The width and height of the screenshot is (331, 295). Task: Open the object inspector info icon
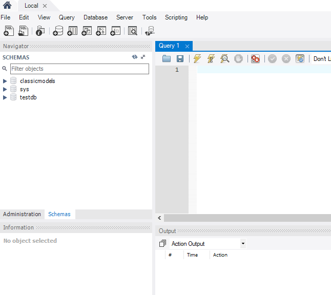point(40,31)
